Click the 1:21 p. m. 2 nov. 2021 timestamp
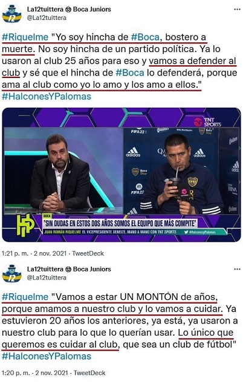The image size is (243, 384). (34, 253)
